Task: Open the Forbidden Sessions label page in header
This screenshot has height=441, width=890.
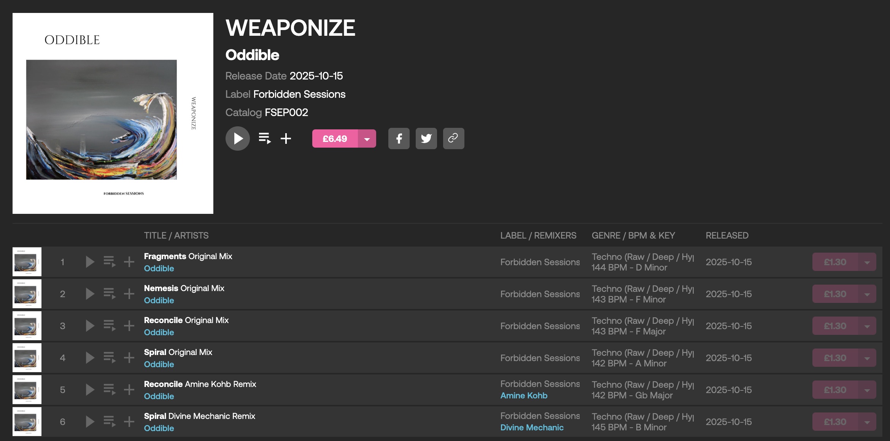Action: [299, 94]
